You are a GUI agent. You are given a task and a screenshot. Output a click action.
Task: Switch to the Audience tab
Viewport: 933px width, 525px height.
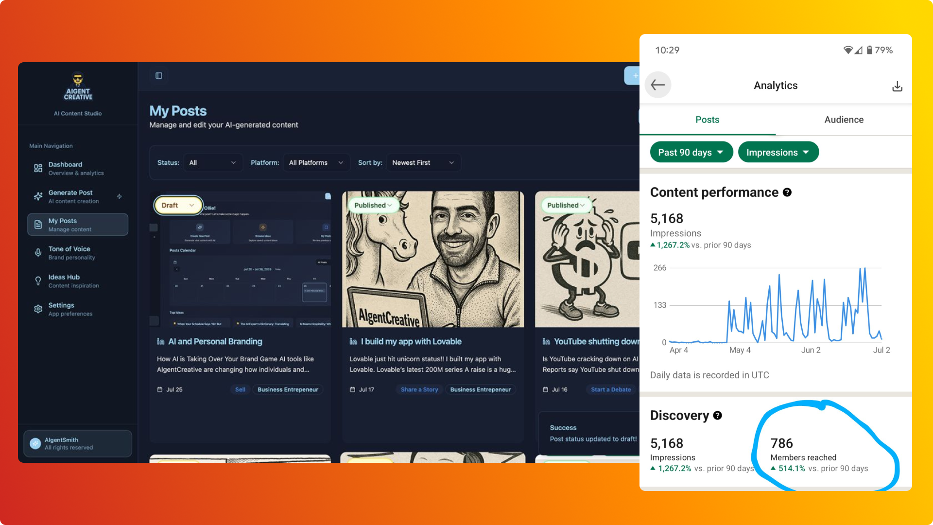click(844, 120)
